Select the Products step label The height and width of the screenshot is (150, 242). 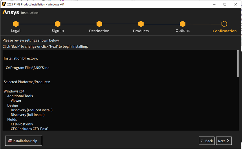pyautogui.click(x=141, y=31)
